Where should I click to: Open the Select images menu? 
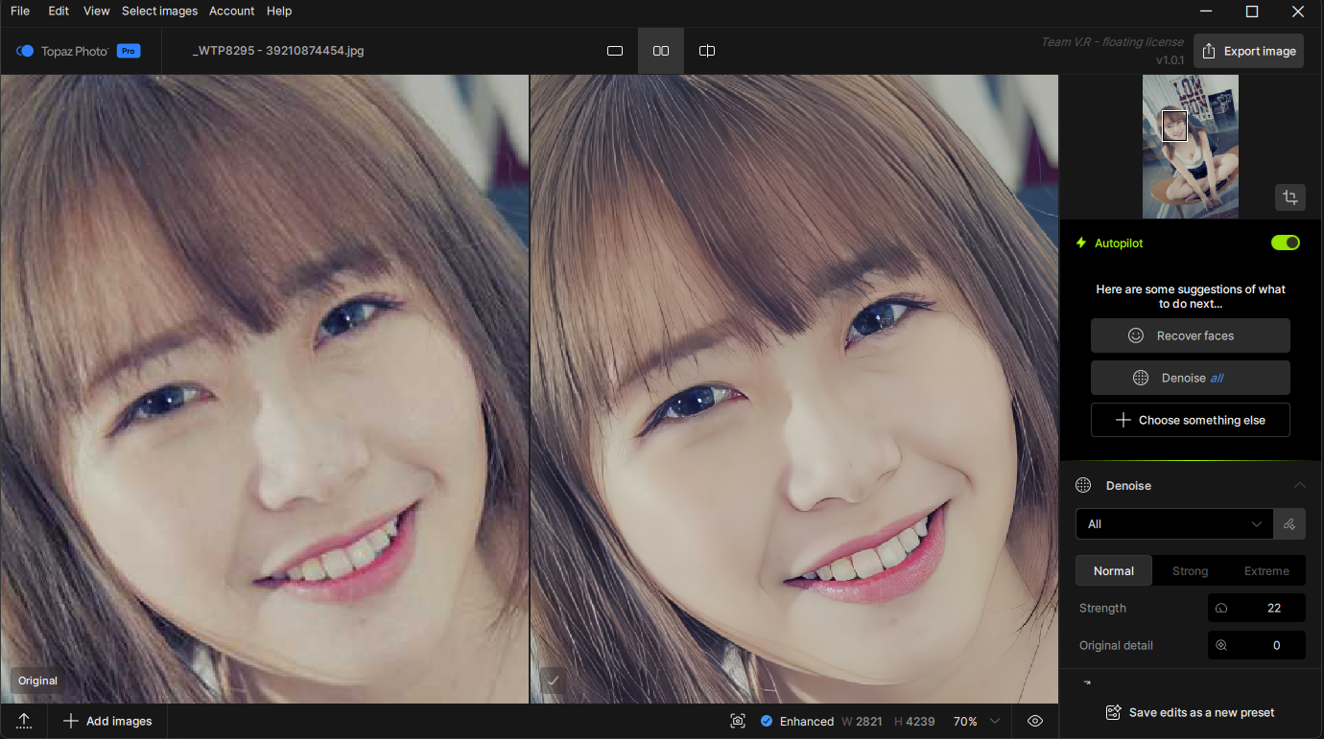tap(159, 11)
